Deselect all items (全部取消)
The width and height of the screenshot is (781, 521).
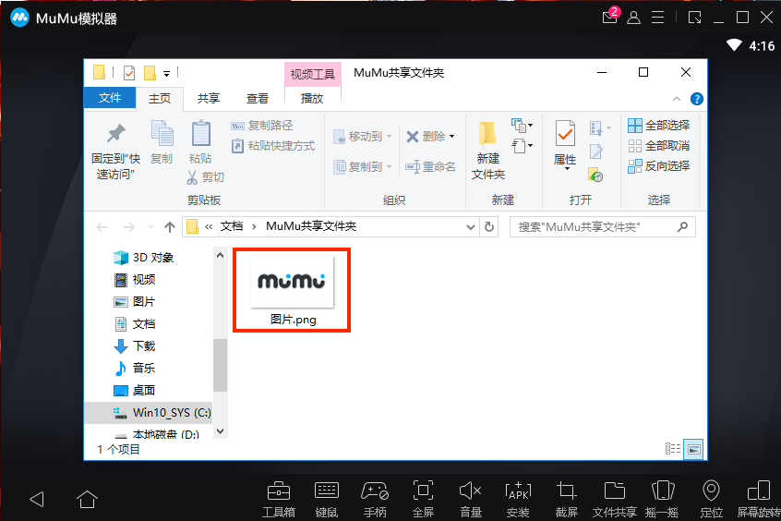(x=658, y=146)
